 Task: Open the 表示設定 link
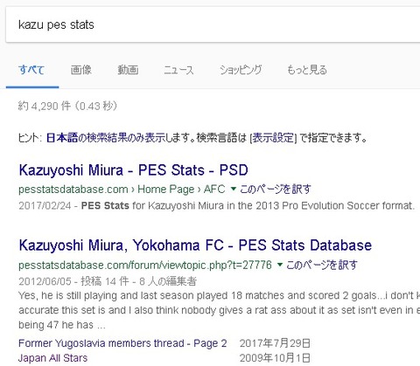pyautogui.click(x=273, y=137)
